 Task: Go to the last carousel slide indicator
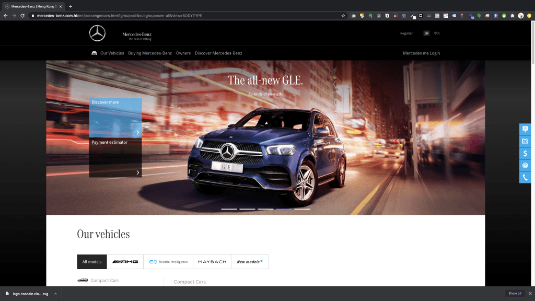[x=303, y=209]
